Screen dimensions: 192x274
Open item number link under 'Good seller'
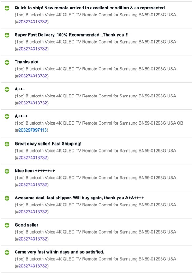pyautogui.click(x=33, y=239)
